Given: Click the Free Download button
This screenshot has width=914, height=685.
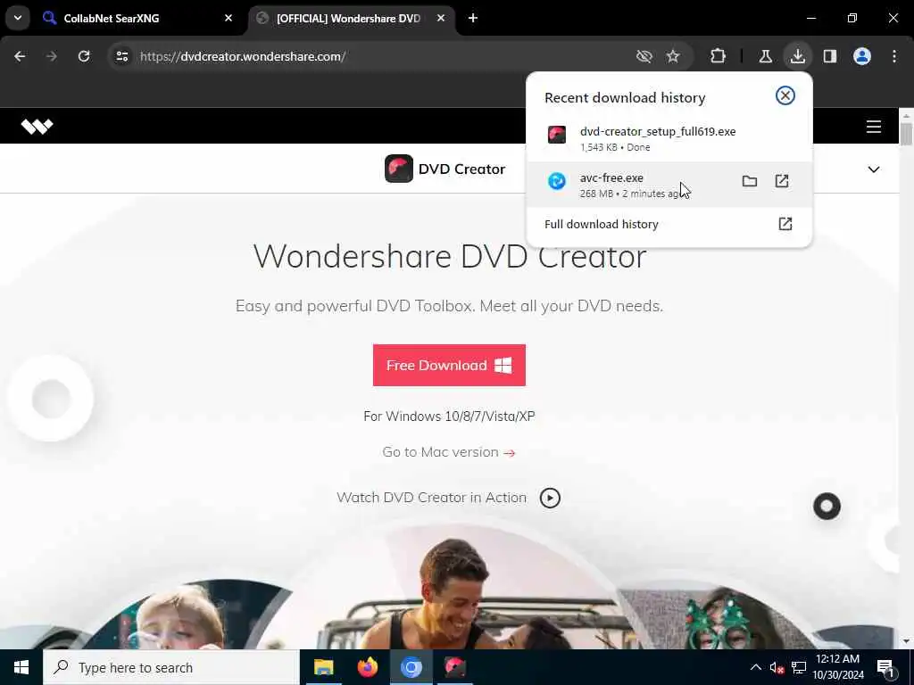Looking at the screenshot, I should coord(449,365).
